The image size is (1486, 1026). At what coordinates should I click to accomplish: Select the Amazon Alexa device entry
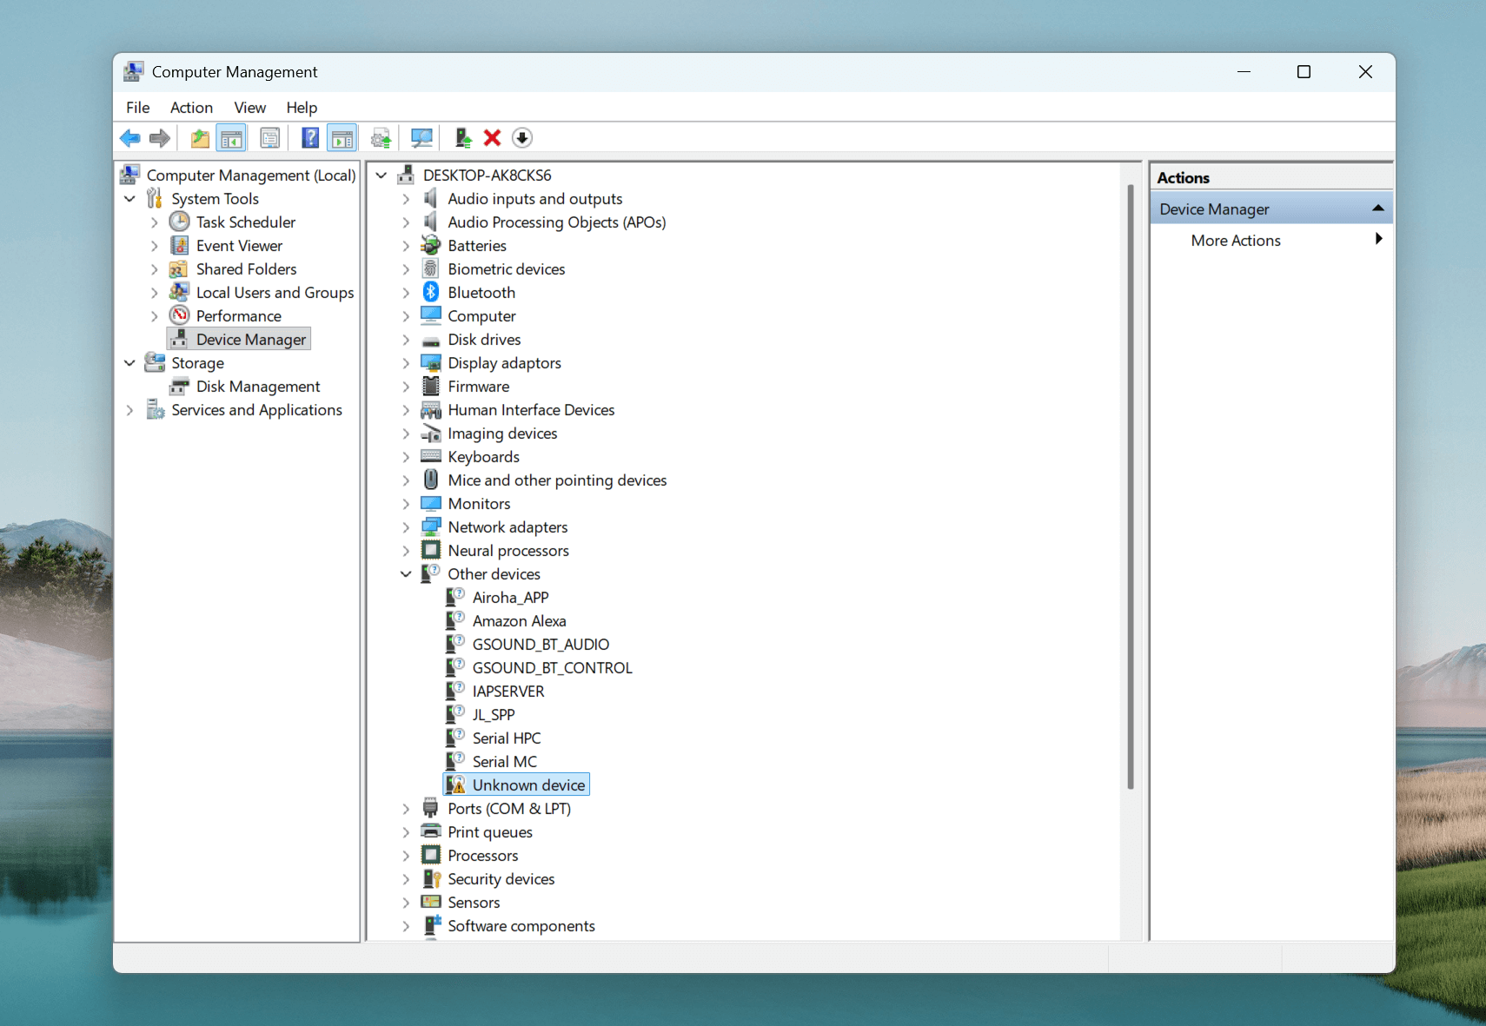[519, 621]
